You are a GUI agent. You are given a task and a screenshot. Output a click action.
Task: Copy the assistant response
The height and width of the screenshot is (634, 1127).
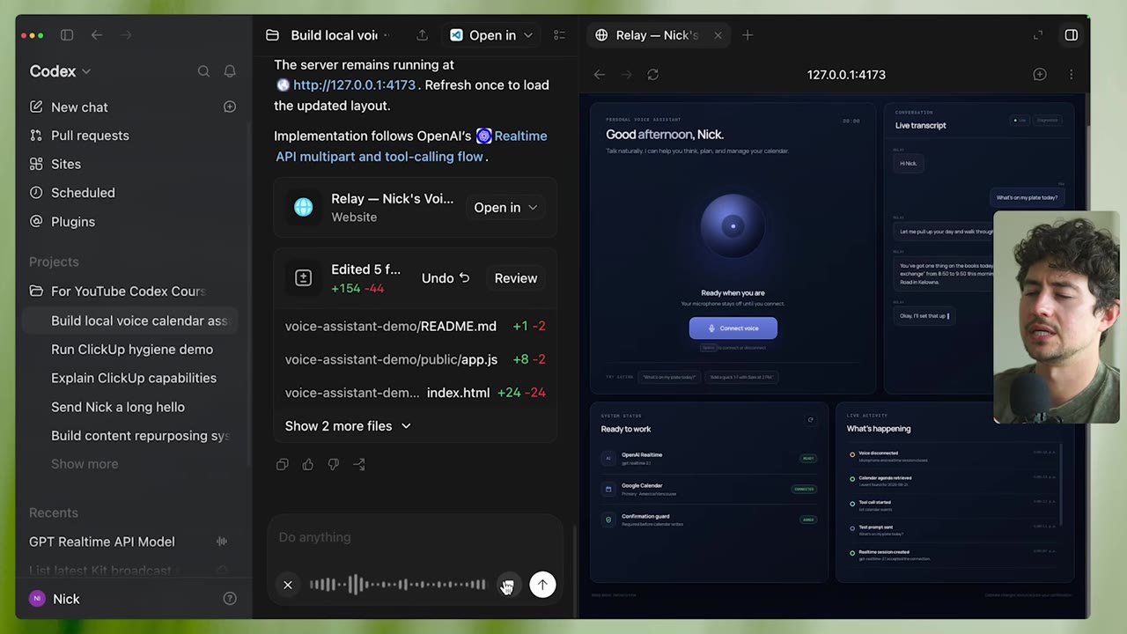click(x=282, y=464)
